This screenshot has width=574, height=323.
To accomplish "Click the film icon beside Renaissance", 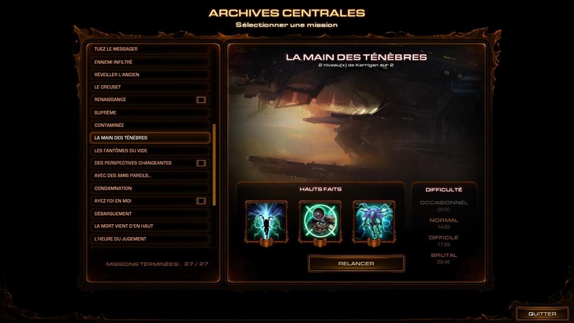I will pyautogui.click(x=201, y=100).
